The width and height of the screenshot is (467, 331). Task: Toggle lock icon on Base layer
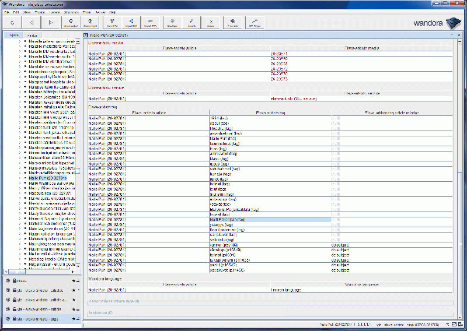tap(13, 281)
